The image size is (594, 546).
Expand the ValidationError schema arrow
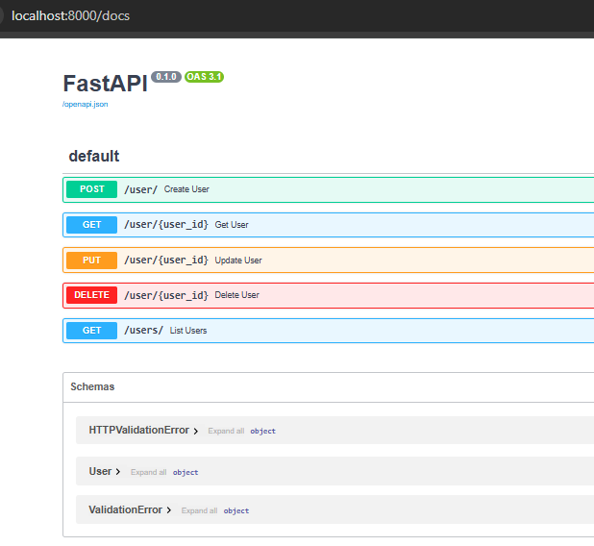[x=169, y=510]
